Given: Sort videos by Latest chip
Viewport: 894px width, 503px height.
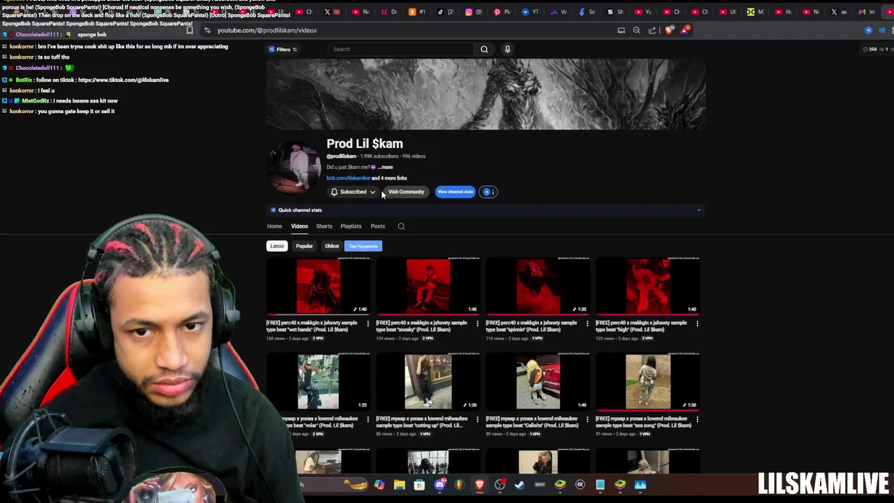Looking at the screenshot, I should pyautogui.click(x=277, y=246).
